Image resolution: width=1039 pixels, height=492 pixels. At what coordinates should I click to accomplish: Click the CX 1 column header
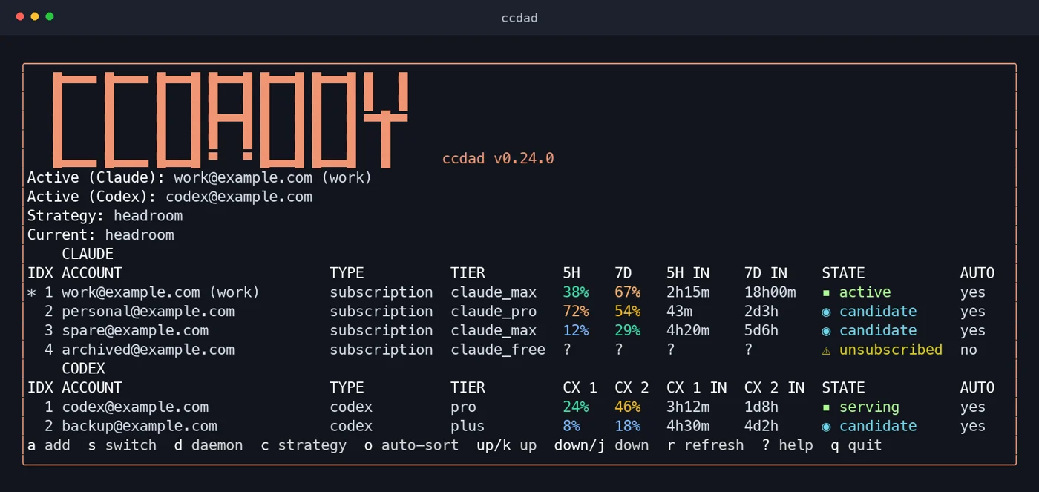580,388
